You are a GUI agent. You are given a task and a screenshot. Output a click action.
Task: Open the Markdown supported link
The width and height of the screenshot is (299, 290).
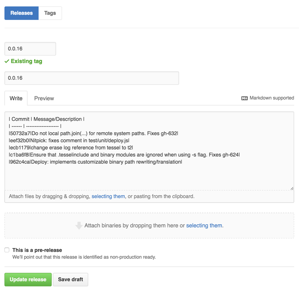click(272, 98)
